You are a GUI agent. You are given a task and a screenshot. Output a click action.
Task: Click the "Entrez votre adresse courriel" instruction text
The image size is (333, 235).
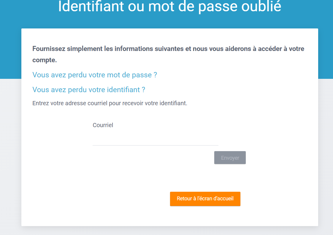coord(110,103)
